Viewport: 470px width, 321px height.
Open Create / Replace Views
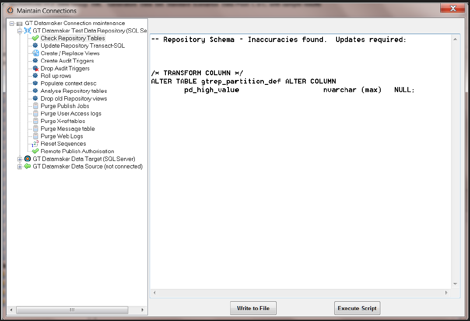(x=70, y=53)
